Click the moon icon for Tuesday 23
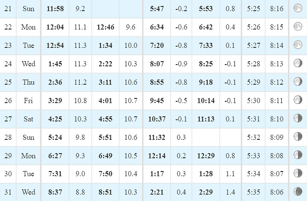 [x=298, y=44]
